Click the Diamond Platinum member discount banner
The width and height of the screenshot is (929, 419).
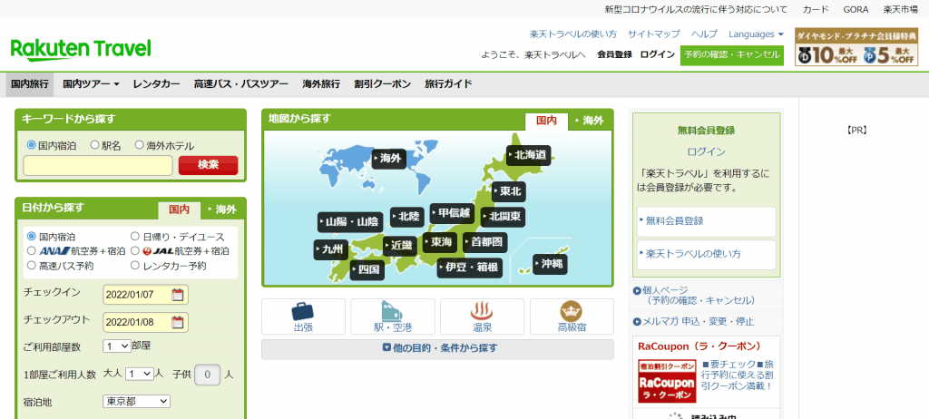pyautogui.click(x=856, y=47)
